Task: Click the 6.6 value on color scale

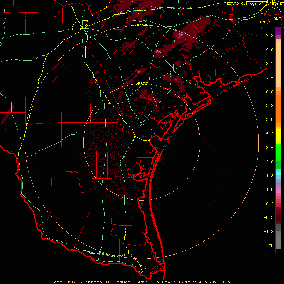Action: [270, 92]
